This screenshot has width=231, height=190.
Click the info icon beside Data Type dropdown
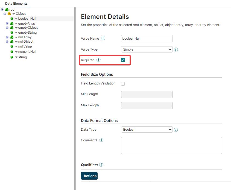(176, 130)
